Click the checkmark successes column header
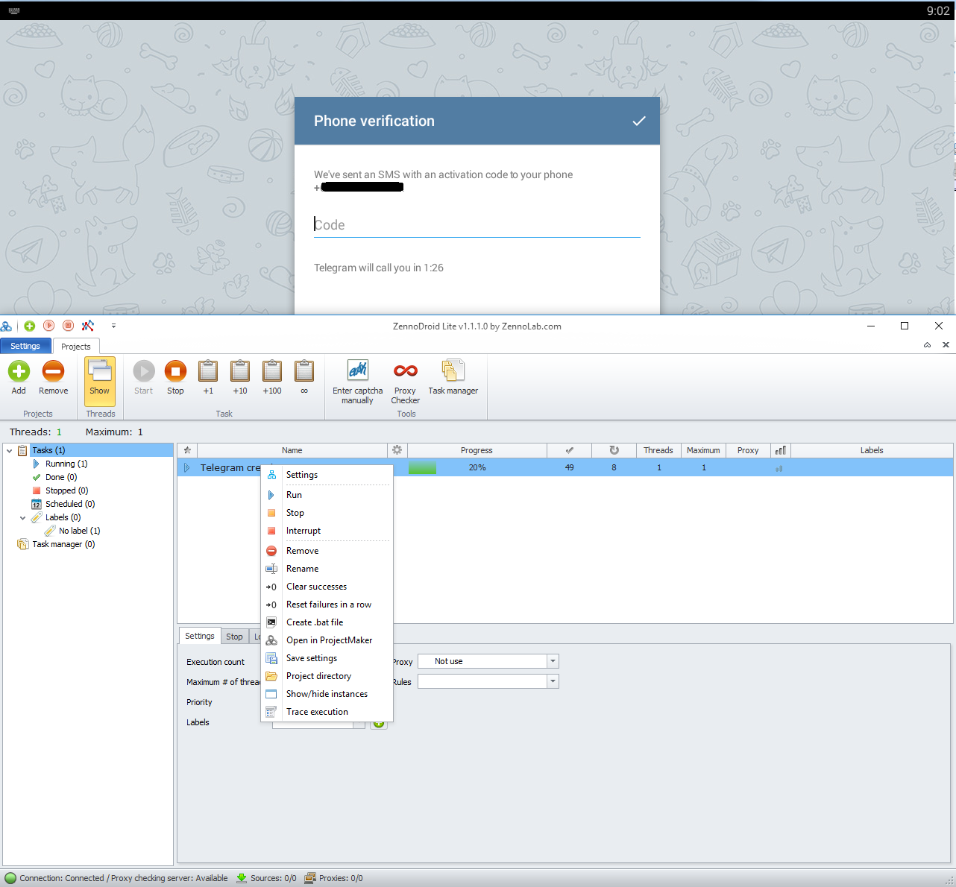Image resolution: width=956 pixels, height=887 pixels. (570, 450)
